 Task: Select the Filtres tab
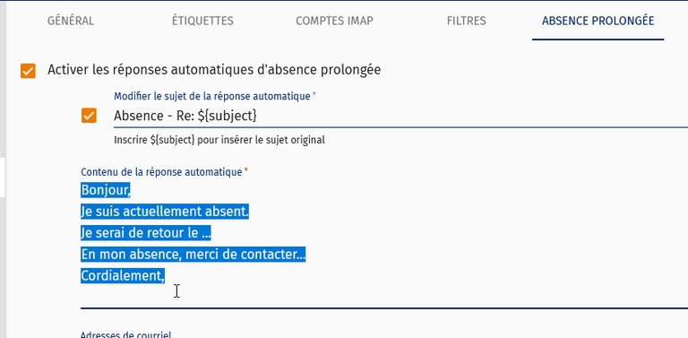[x=467, y=22]
